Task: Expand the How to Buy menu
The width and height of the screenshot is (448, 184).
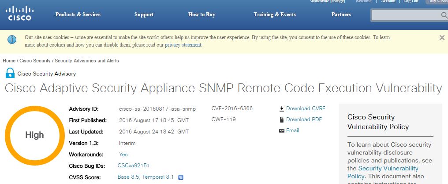Action: 202,14
